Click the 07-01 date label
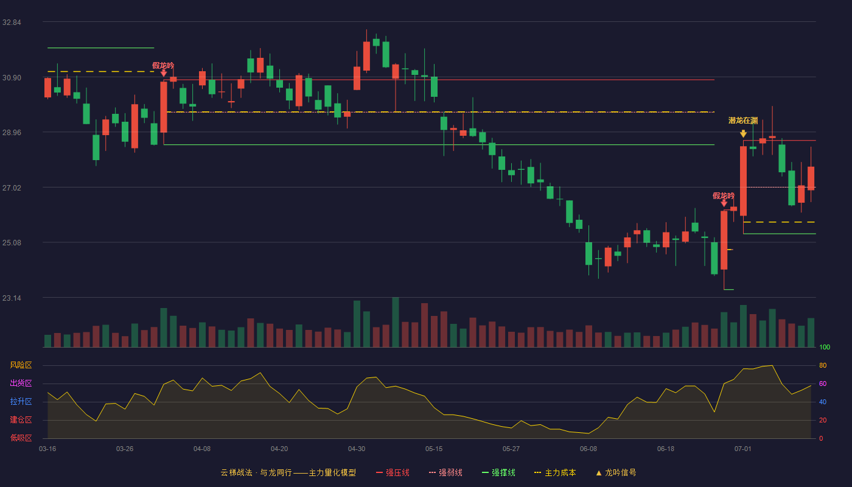 pos(743,449)
